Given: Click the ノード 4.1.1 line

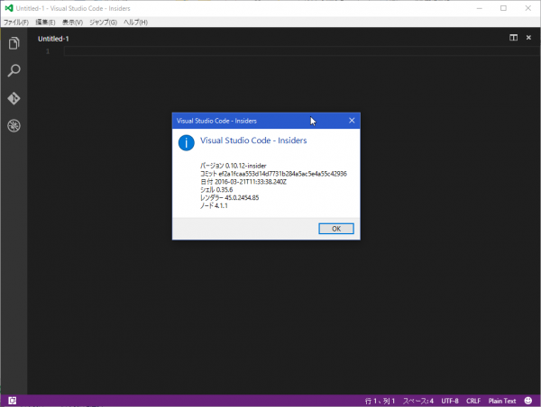Looking at the screenshot, I should click(x=214, y=205).
